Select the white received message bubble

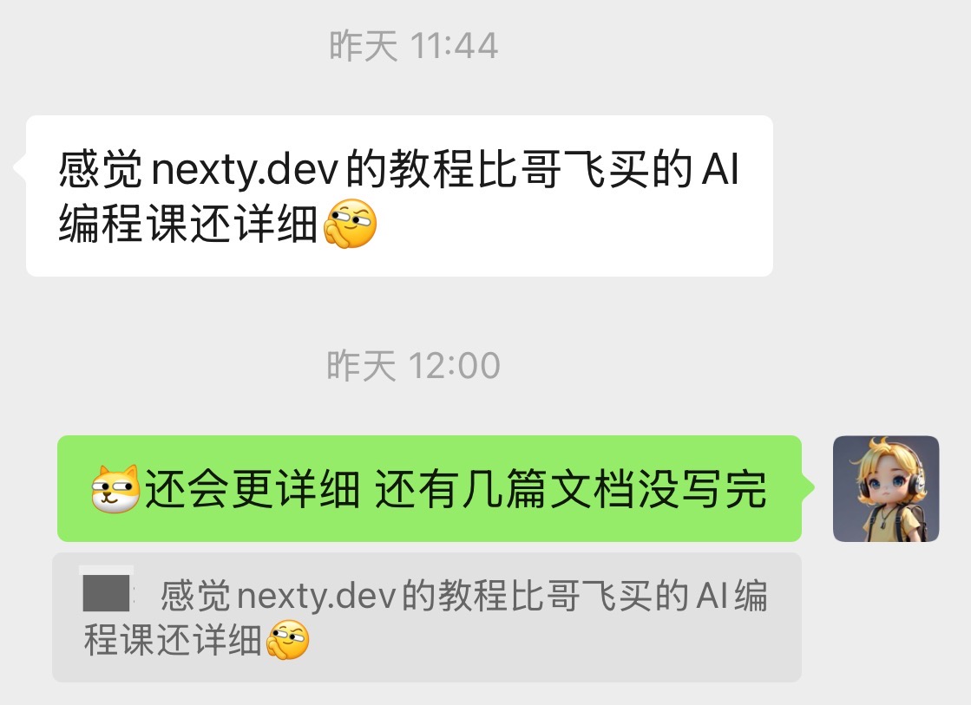399,196
